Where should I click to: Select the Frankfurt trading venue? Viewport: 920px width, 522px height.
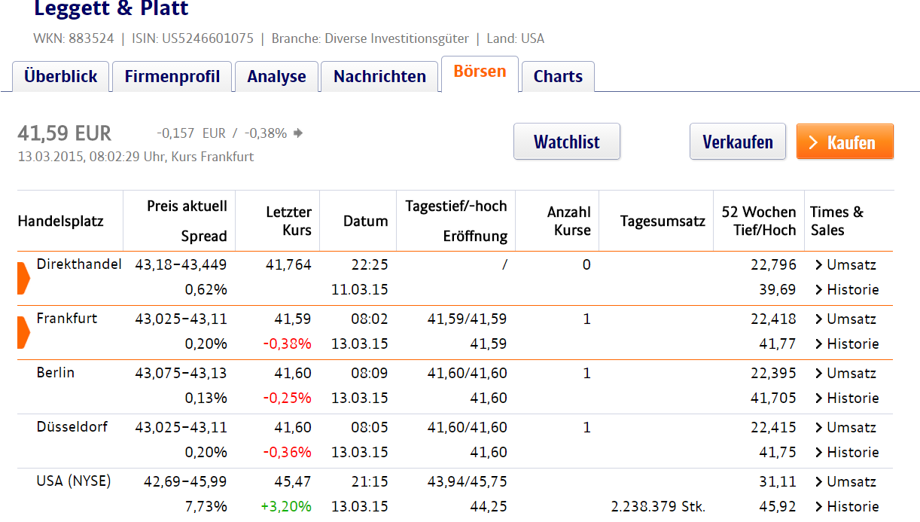(x=67, y=318)
